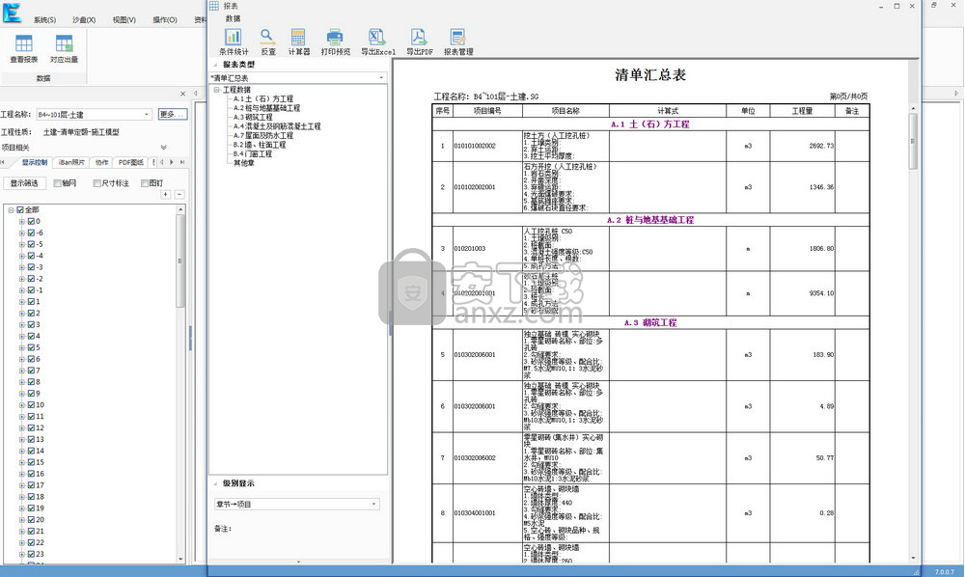Open the 系统(S) menu

tap(44, 19)
